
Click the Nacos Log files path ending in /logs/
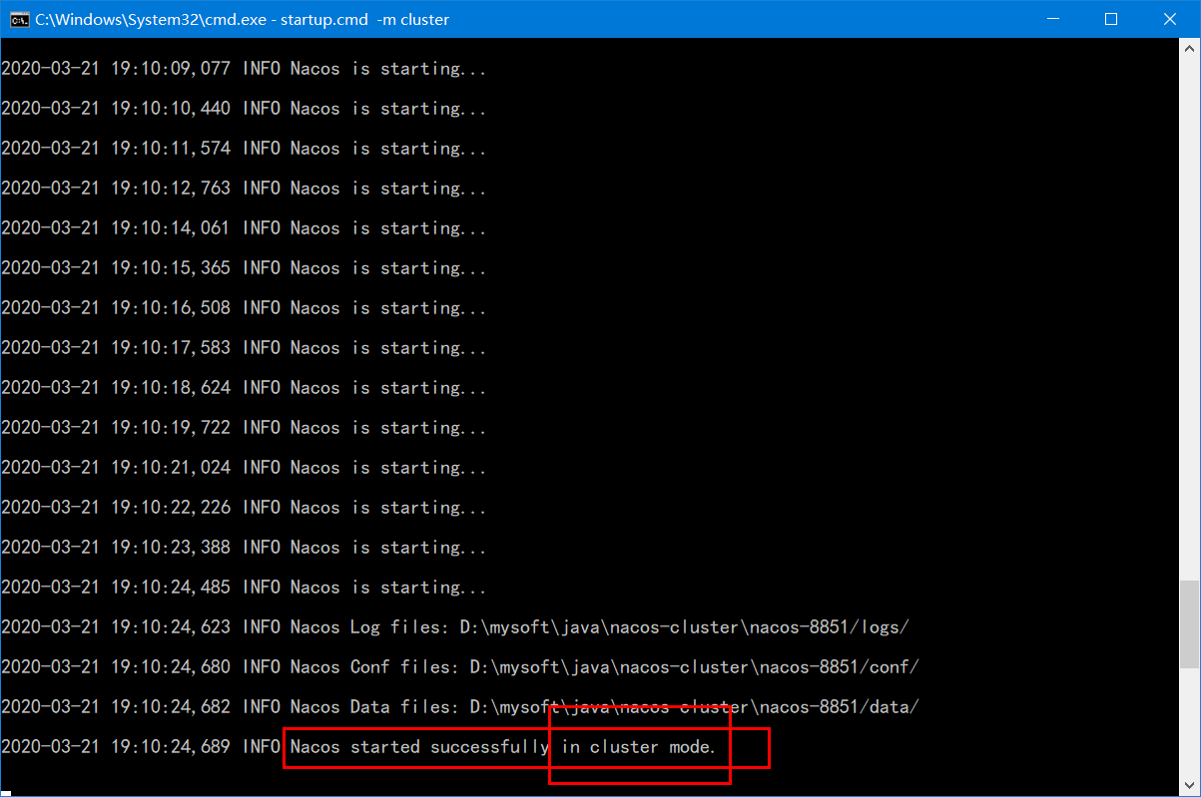coord(684,627)
